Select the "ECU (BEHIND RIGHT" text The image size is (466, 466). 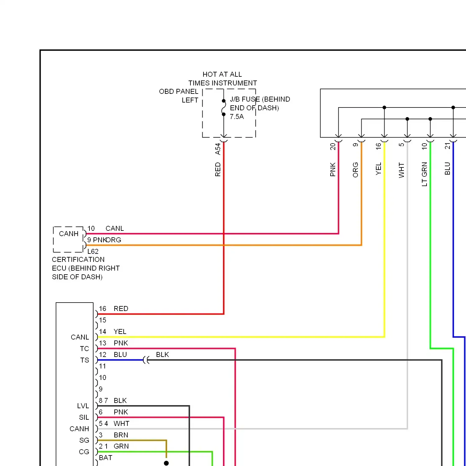86,268
